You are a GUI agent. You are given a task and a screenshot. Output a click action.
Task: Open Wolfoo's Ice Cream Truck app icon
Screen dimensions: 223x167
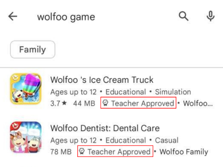tap(26, 89)
